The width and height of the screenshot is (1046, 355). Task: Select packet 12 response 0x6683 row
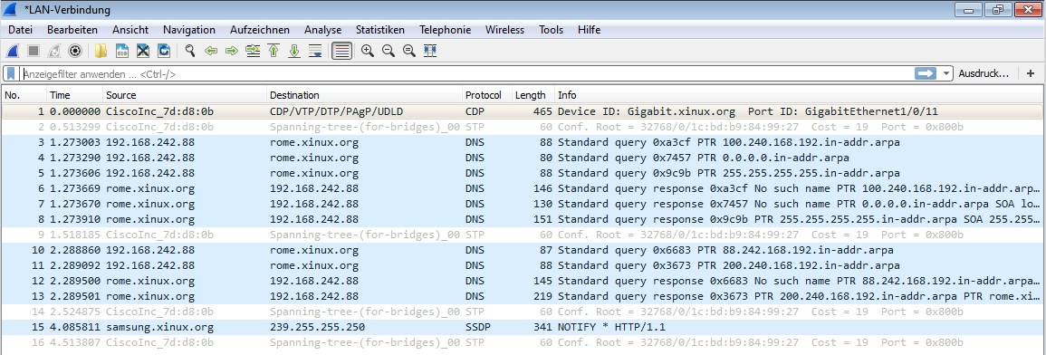523,281
